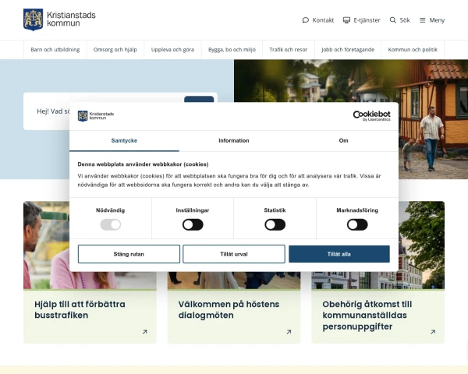
Task: Click the E-tjänster monitor icon
Action: 346,20
